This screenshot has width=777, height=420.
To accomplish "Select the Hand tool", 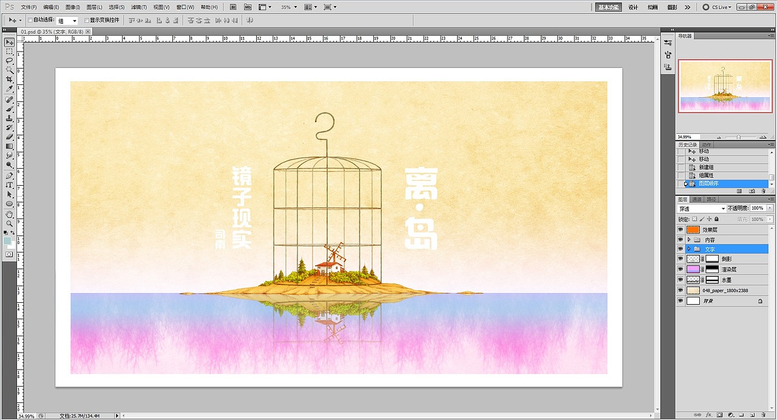I will [9, 214].
